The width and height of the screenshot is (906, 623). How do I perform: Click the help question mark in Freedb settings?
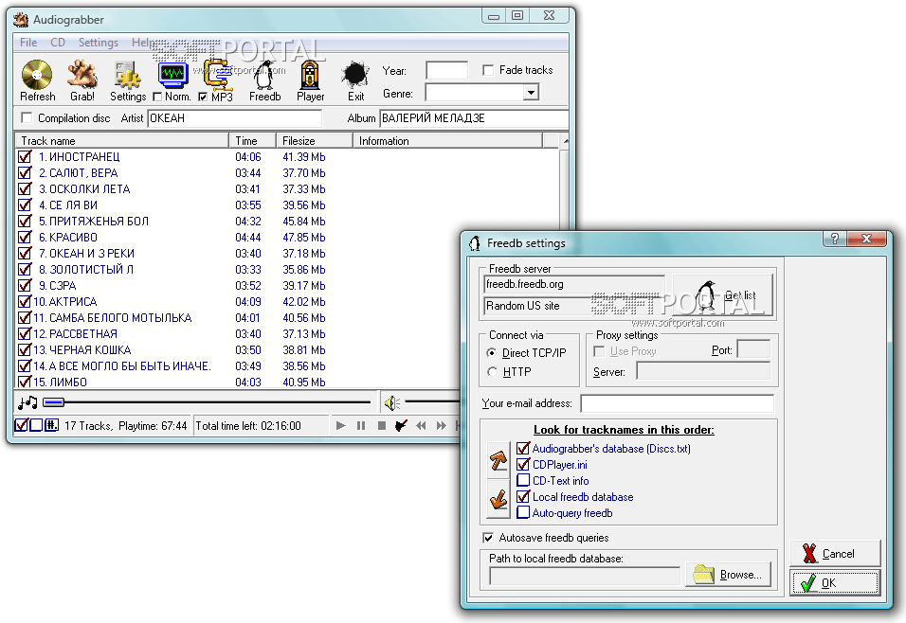pos(835,239)
